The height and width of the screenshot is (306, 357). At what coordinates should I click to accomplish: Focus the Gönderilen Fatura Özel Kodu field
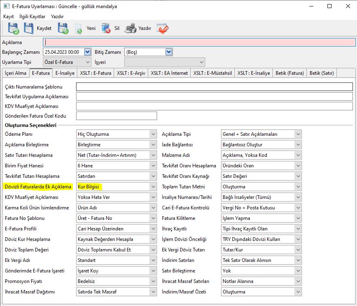[116, 116]
